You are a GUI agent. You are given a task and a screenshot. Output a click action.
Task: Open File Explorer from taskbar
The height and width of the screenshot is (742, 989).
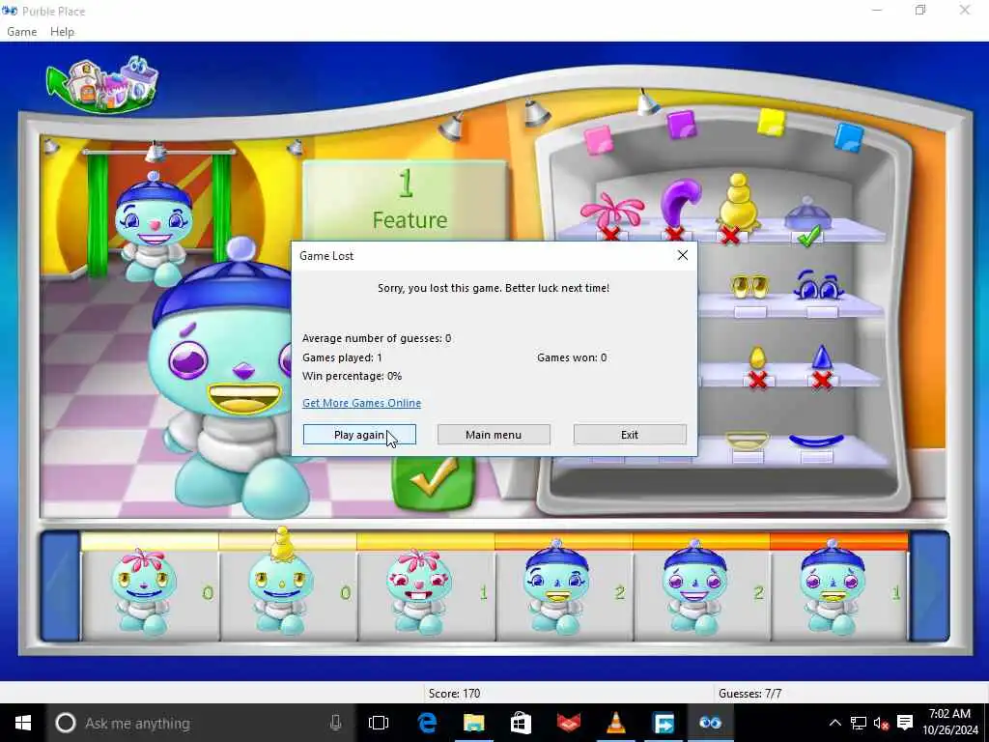click(473, 723)
